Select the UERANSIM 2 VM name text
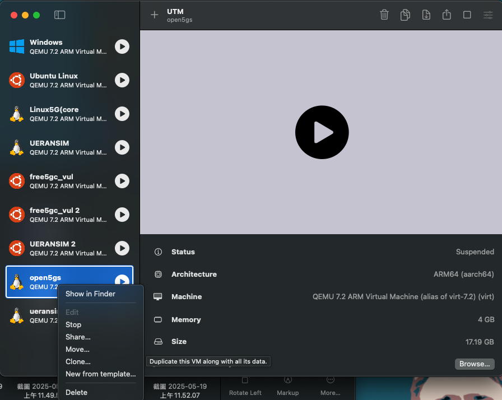The height and width of the screenshot is (400, 502). coord(53,244)
